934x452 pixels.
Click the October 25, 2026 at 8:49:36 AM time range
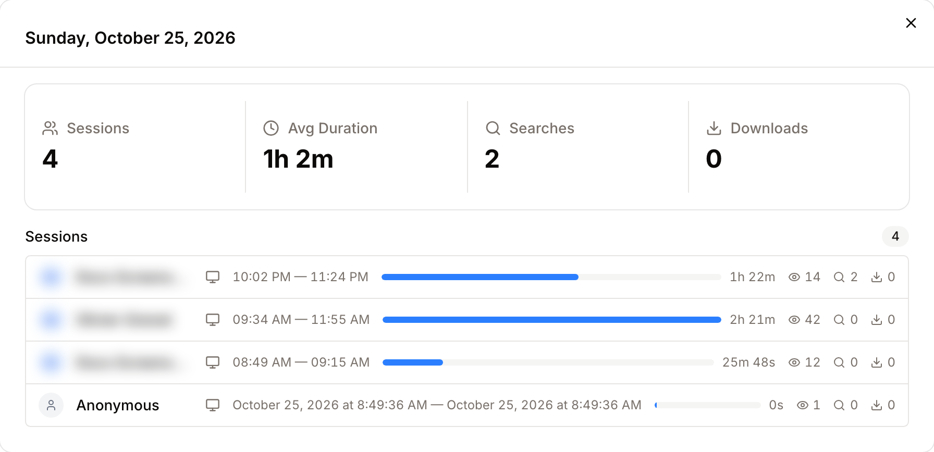437,405
